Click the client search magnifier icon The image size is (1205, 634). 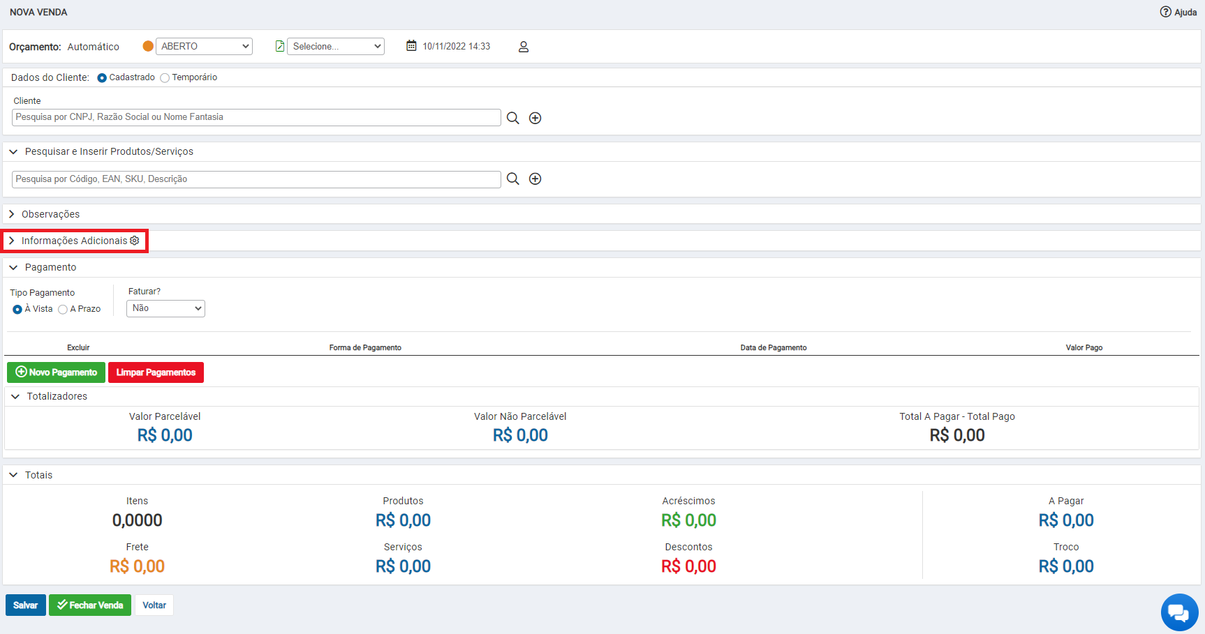512,118
